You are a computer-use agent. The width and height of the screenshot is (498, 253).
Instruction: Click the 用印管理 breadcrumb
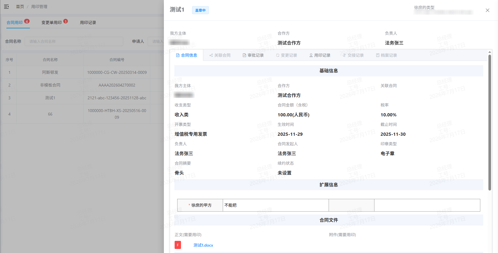click(x=39, y=6)
